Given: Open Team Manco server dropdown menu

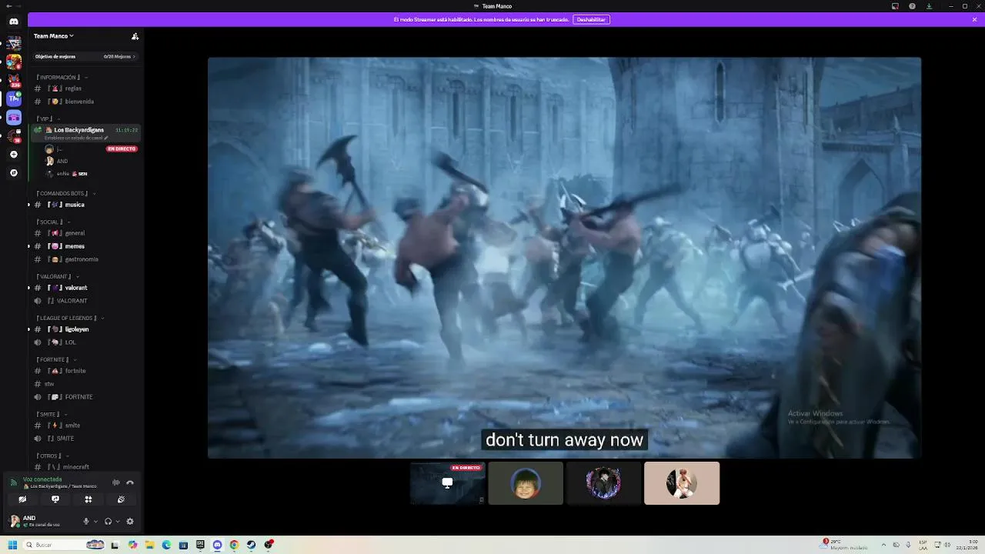Looking at the screenshot, I should coord(54,36).
